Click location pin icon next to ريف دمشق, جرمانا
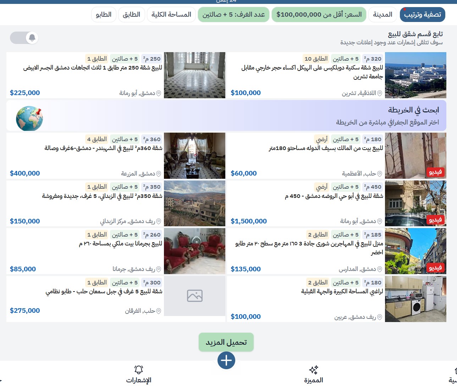This screenshot has height=388, width=457. [159, 269]
